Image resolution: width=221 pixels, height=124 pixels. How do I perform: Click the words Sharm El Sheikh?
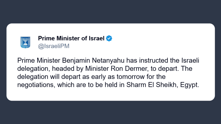click(x=158, y=85)
